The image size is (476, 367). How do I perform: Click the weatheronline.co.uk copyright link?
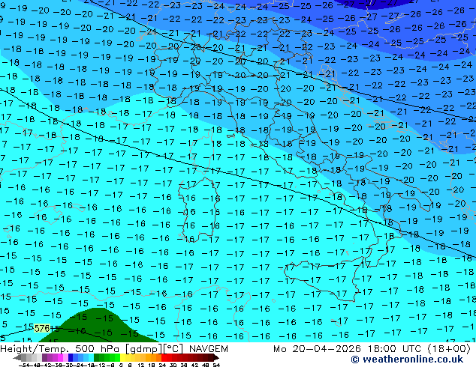(407, 360)
